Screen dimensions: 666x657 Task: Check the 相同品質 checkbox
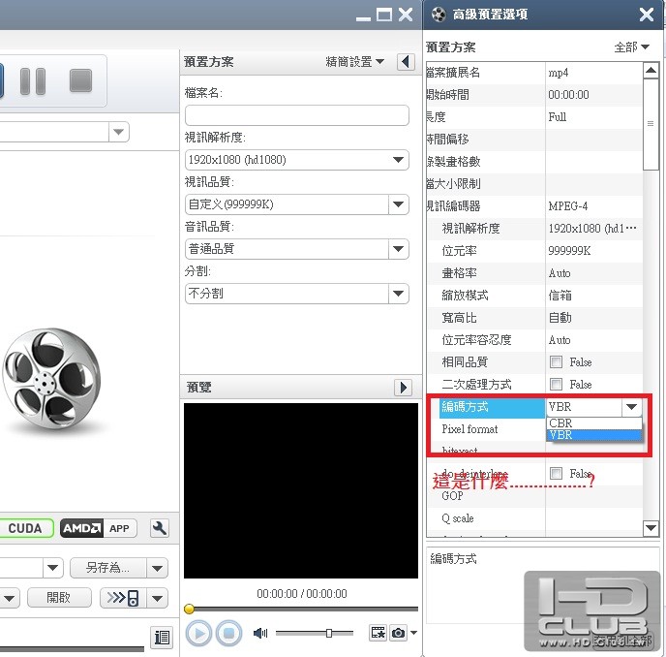[x=556, y=362]
